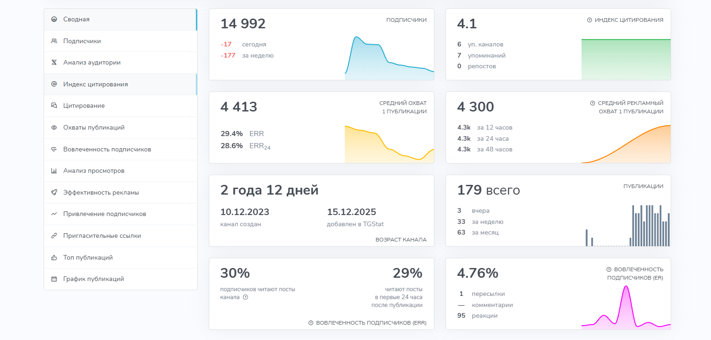Click question icon after 'подписчиков читают посты канала'
Viewport: 711px width, 340px height.
(246, 297)
